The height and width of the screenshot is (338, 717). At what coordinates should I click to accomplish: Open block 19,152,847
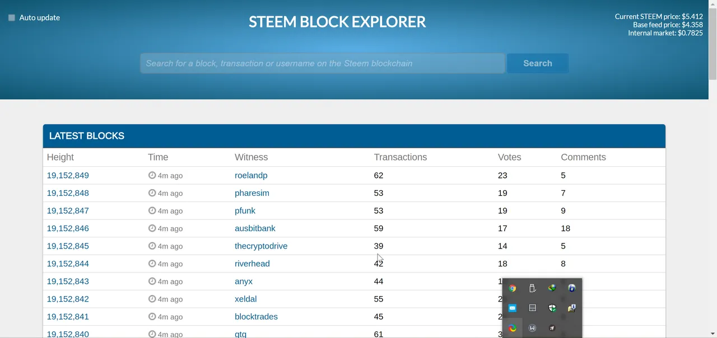click(x=68, y=211)
